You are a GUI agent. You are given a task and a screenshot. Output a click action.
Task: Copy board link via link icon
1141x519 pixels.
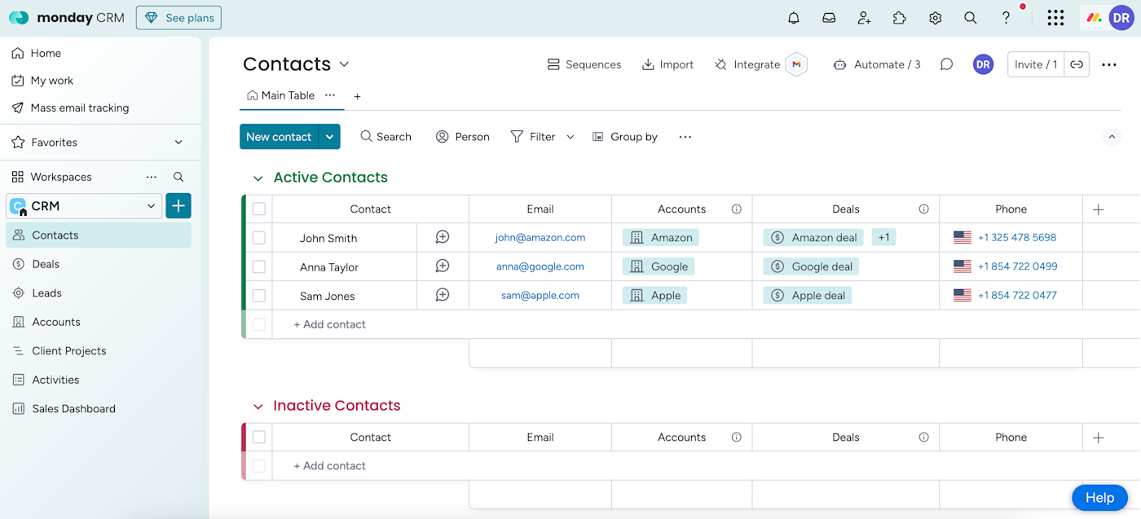[x=1077, y=64]
